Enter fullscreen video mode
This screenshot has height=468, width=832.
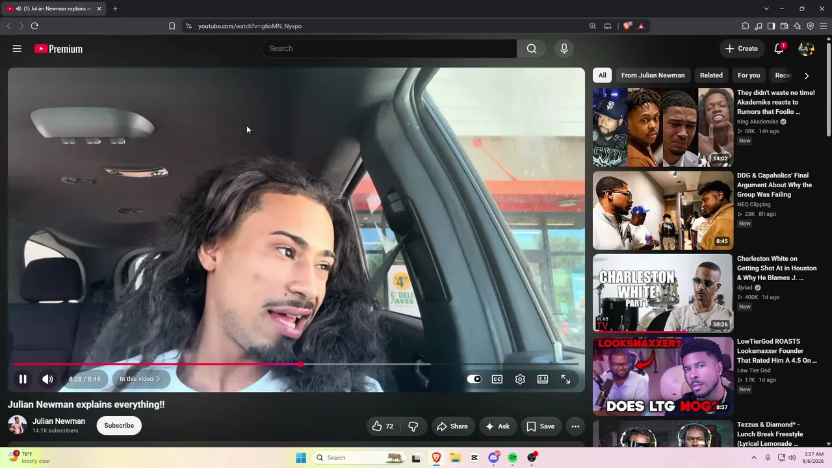point(565,379)
